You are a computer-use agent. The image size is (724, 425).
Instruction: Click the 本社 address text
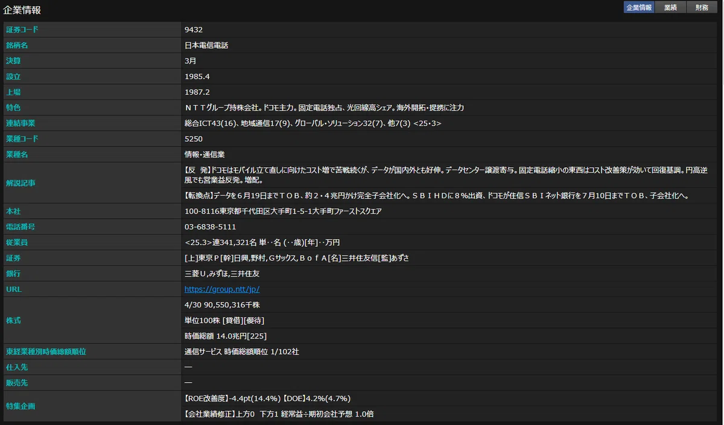[x=283, y=211]
